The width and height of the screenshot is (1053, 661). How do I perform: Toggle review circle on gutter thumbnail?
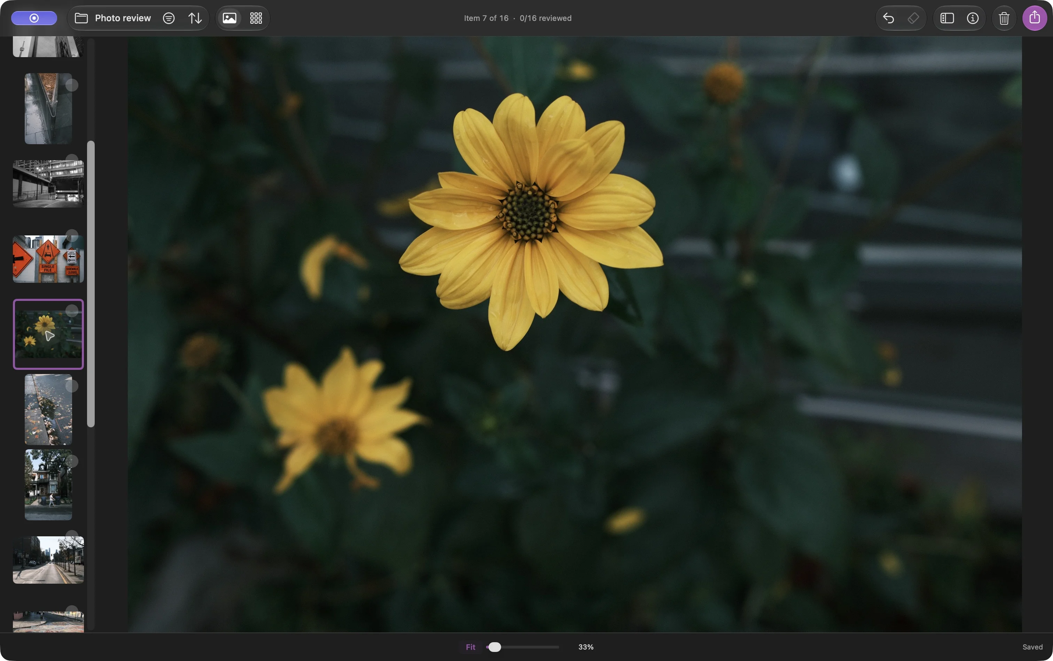72,85
